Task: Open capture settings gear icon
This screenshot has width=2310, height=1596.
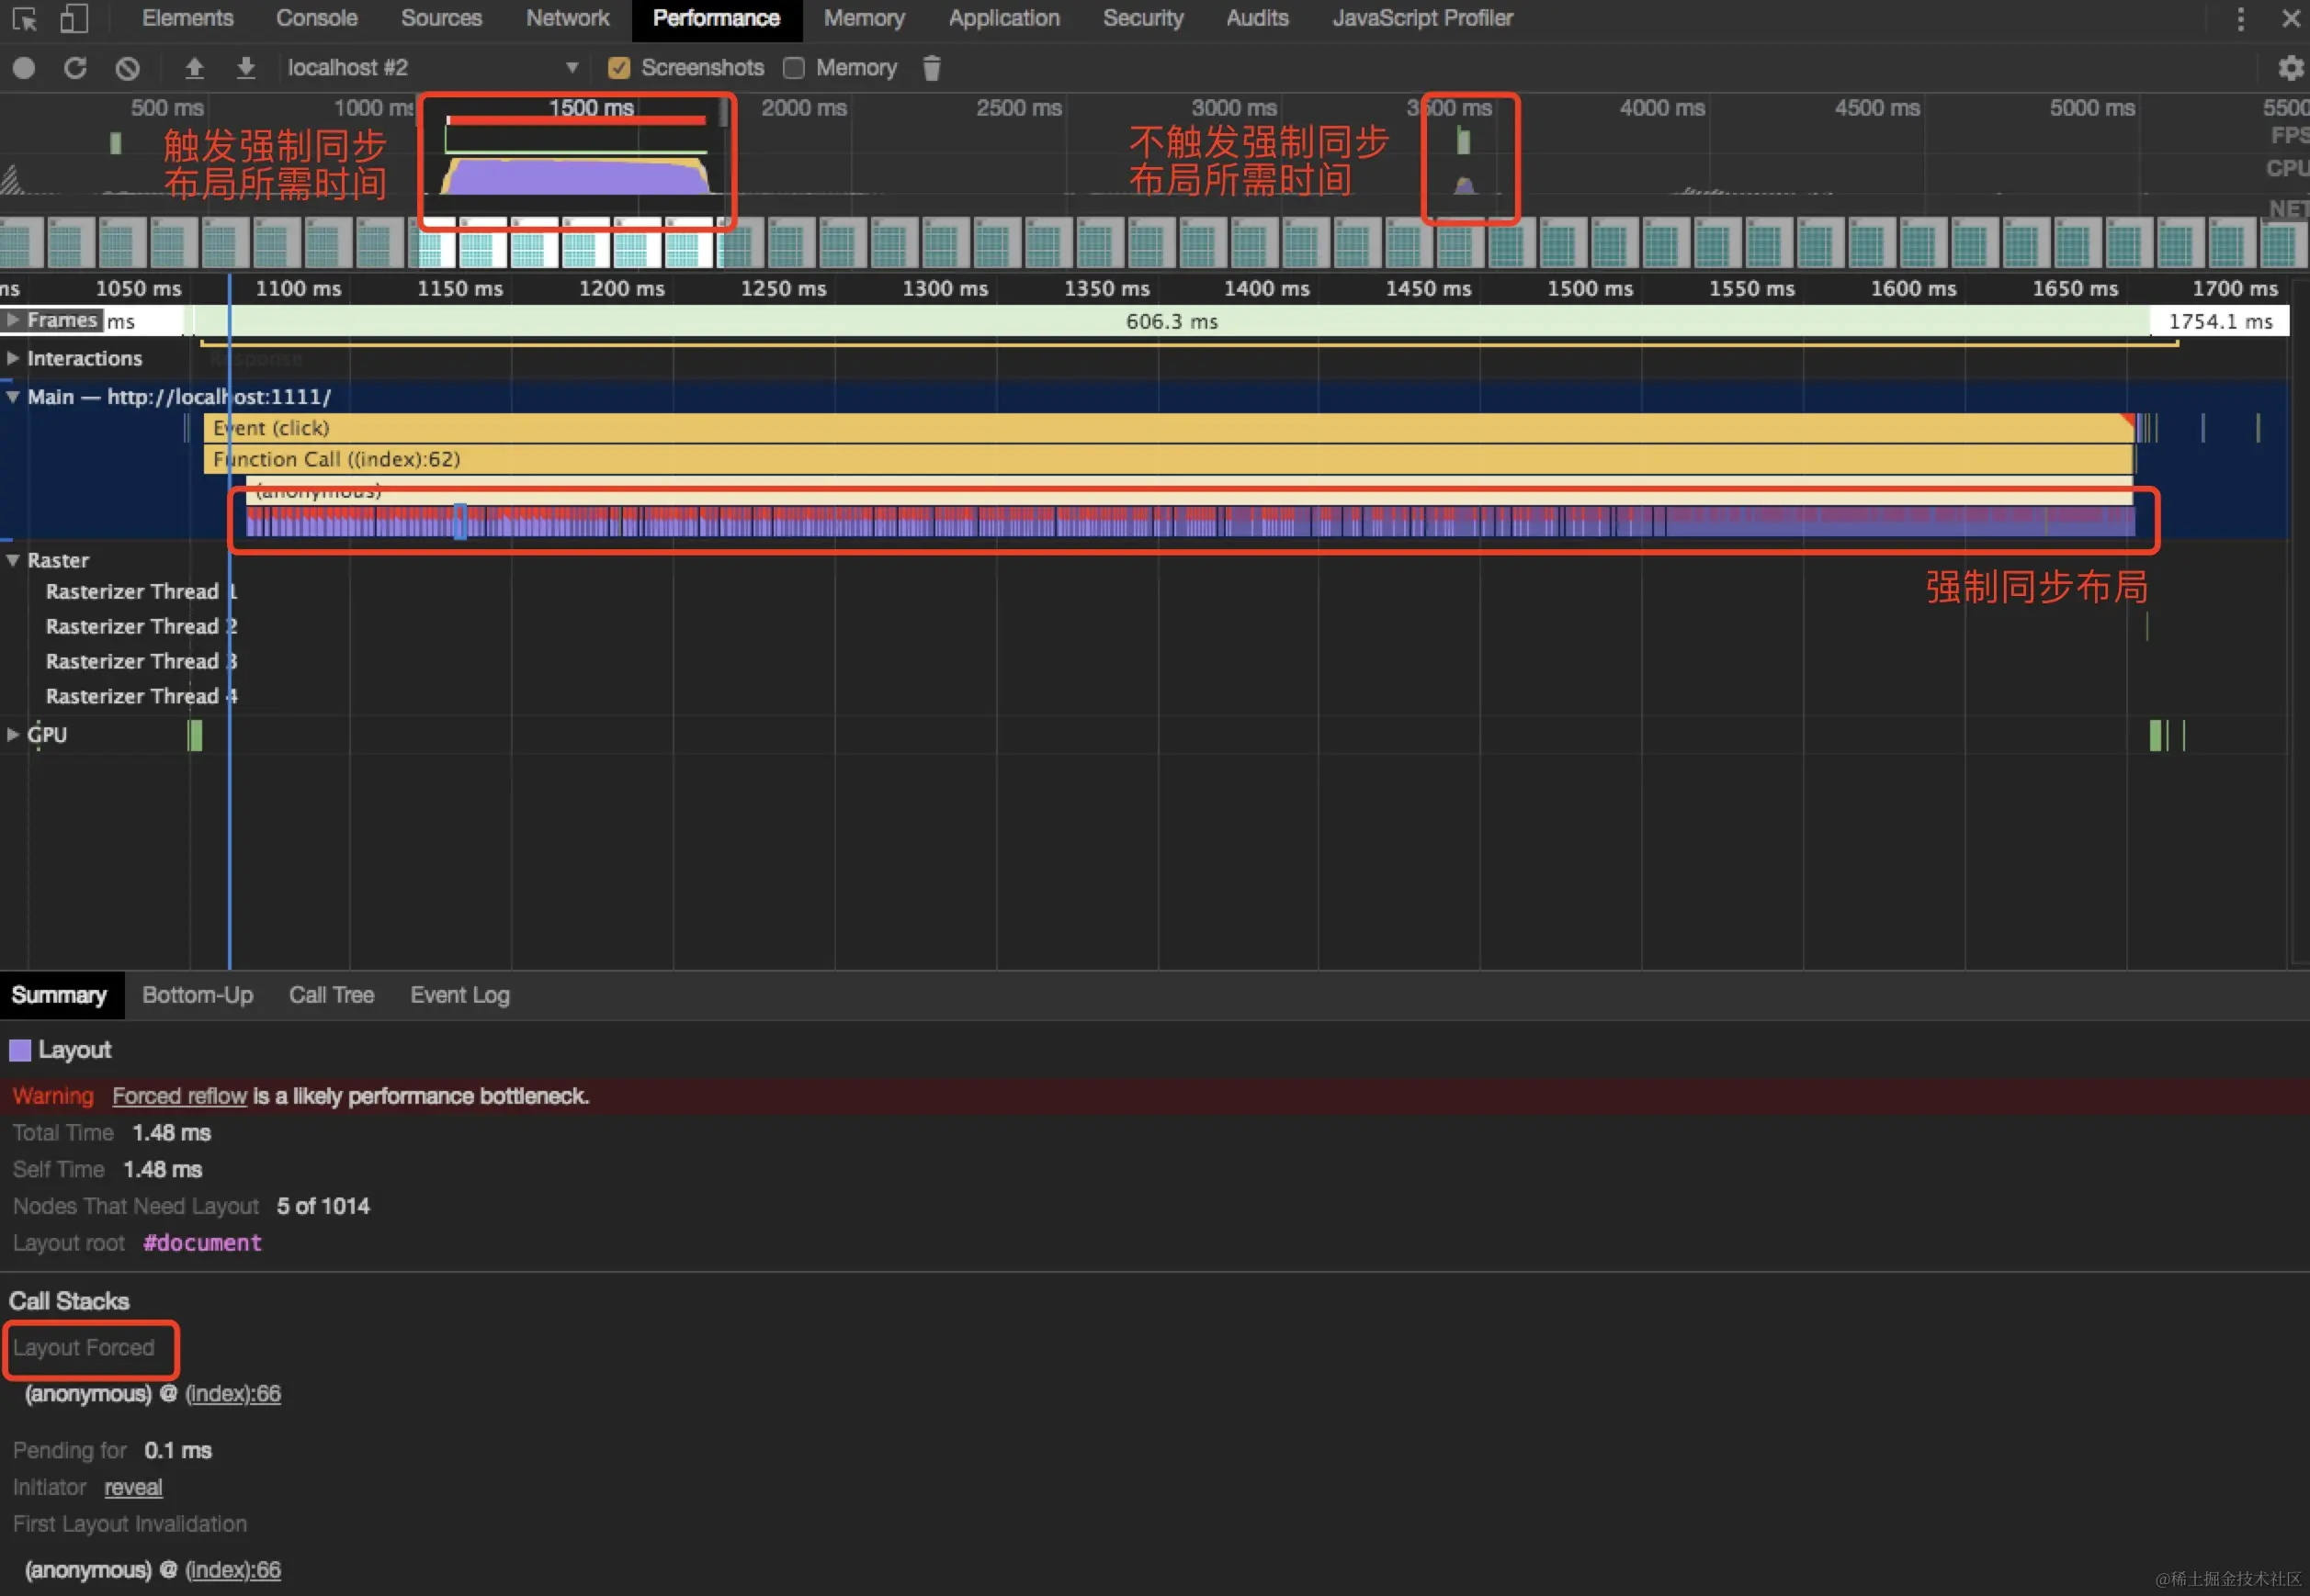Action: (2290, 68)
